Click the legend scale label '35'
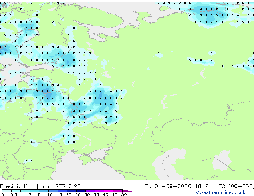 click(x=96, y=194)
